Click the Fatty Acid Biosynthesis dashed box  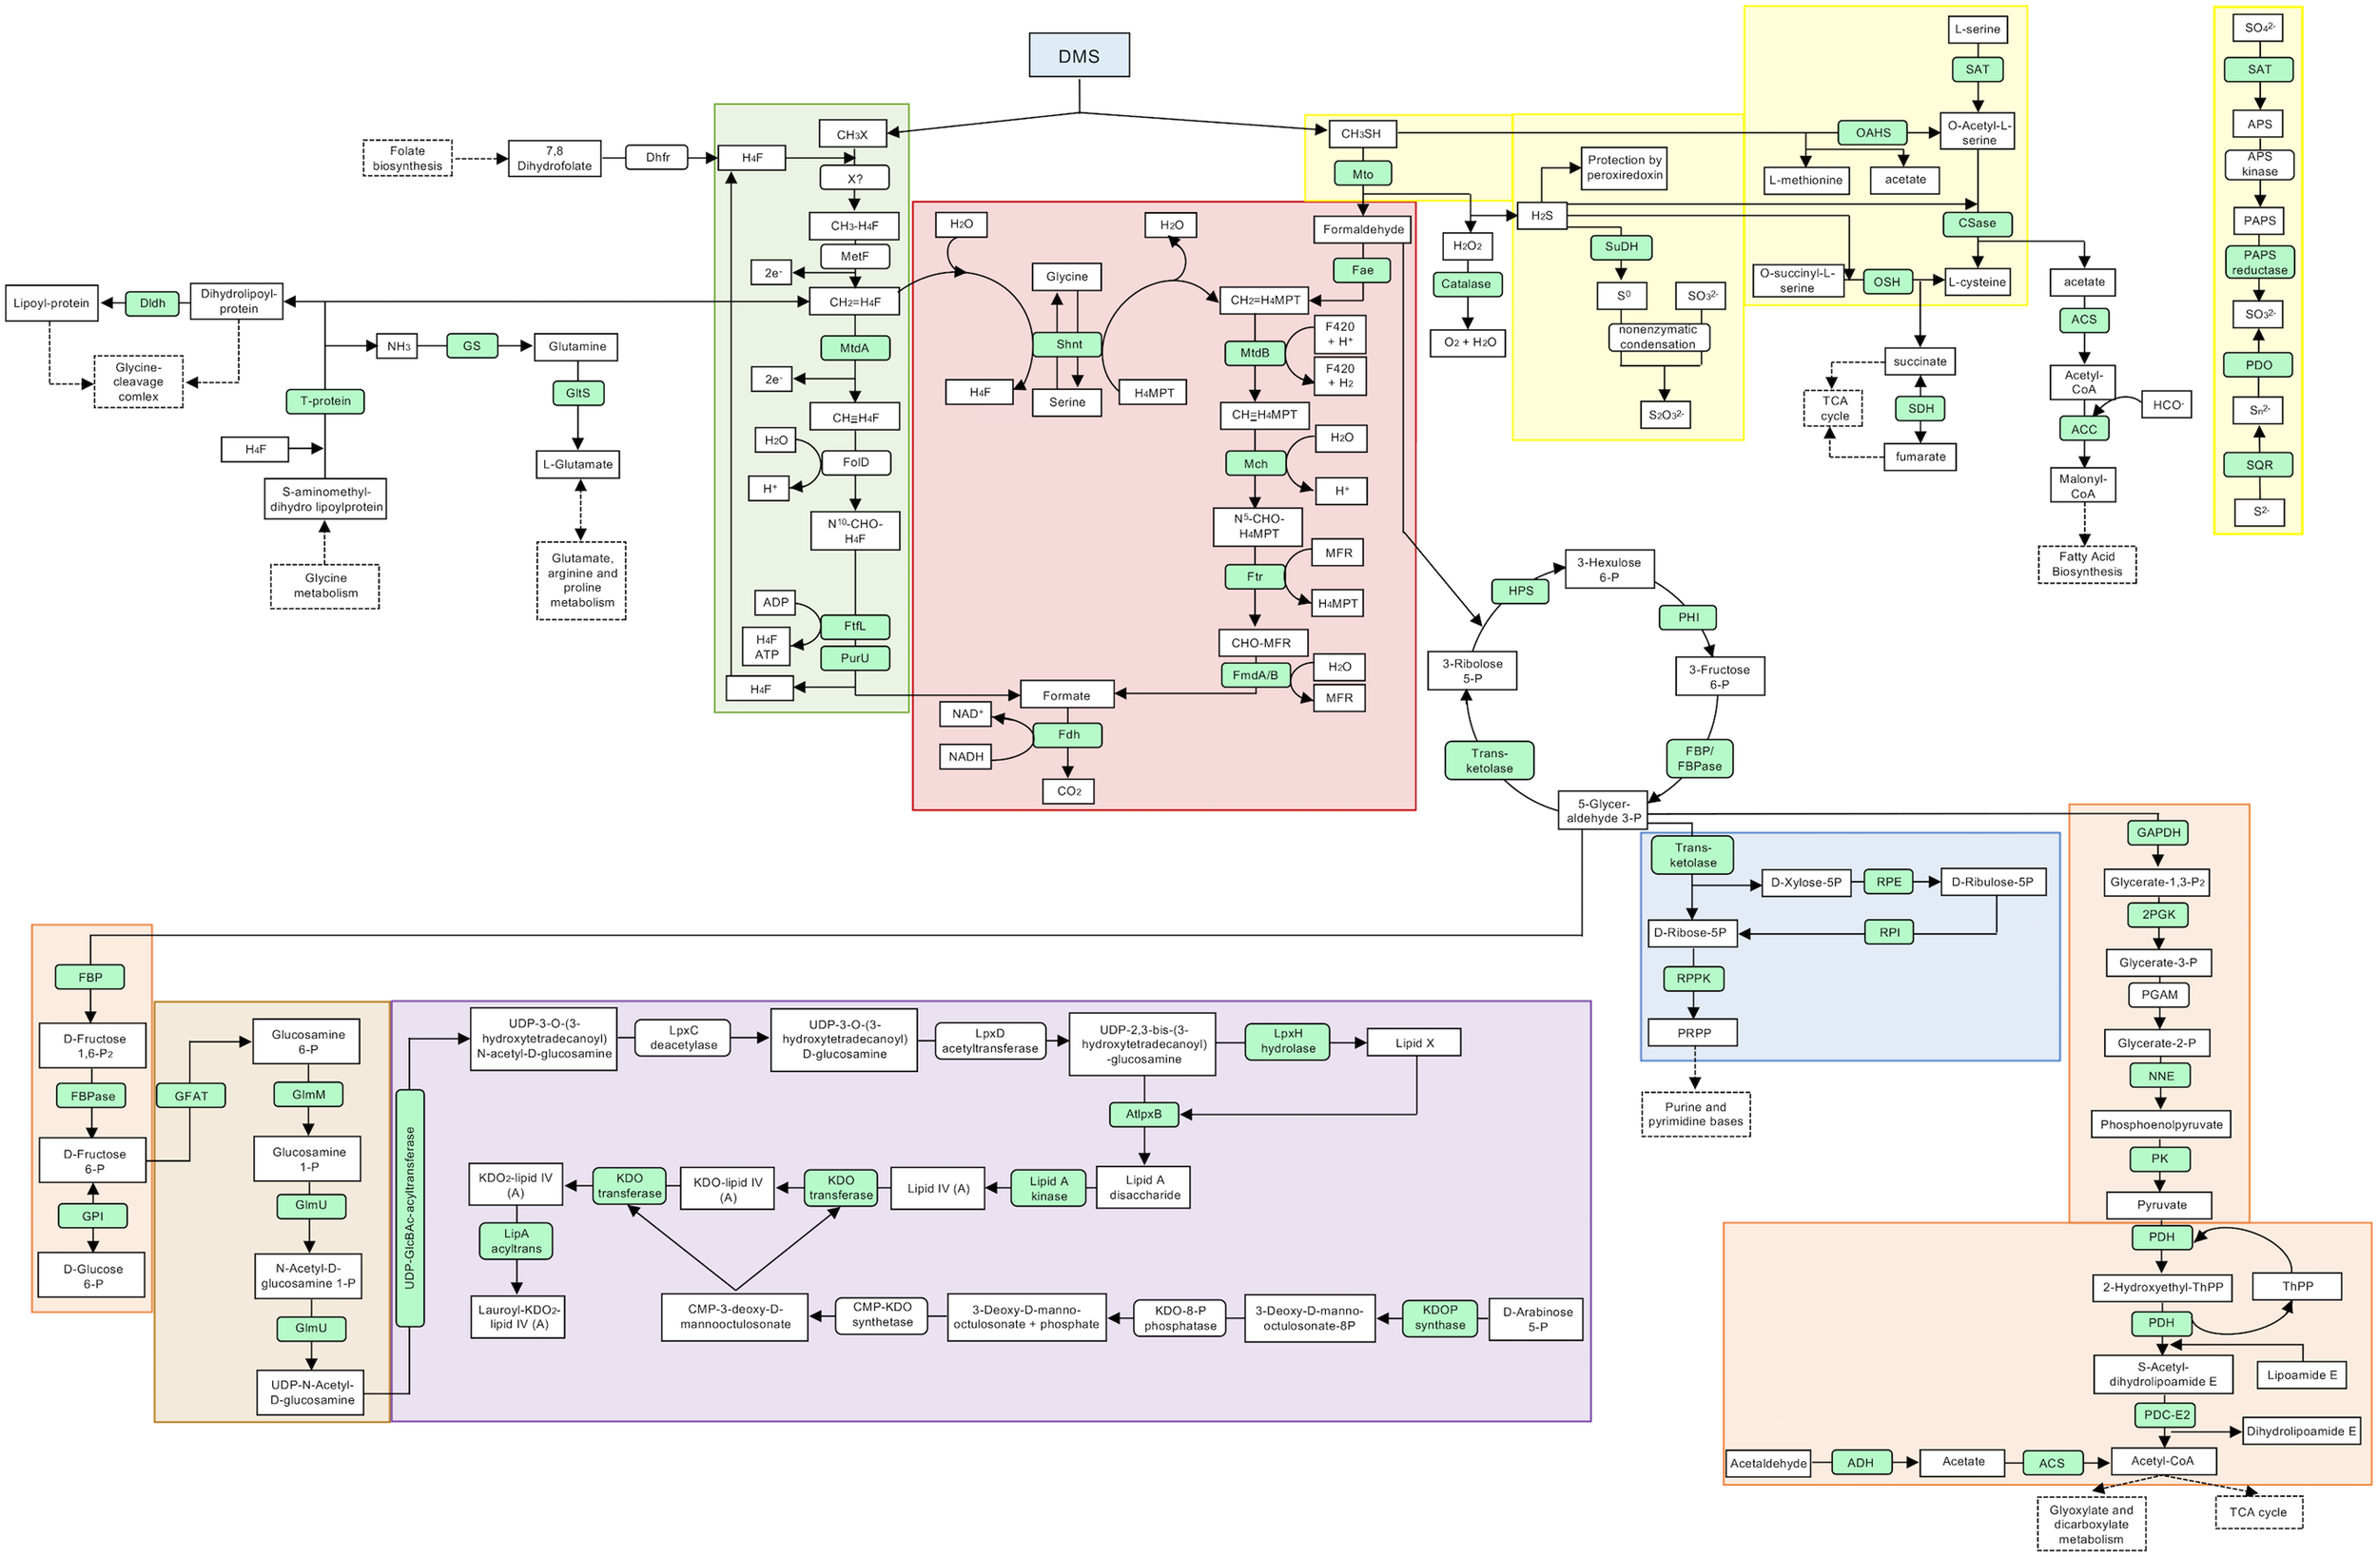(x=2086, y=565)
